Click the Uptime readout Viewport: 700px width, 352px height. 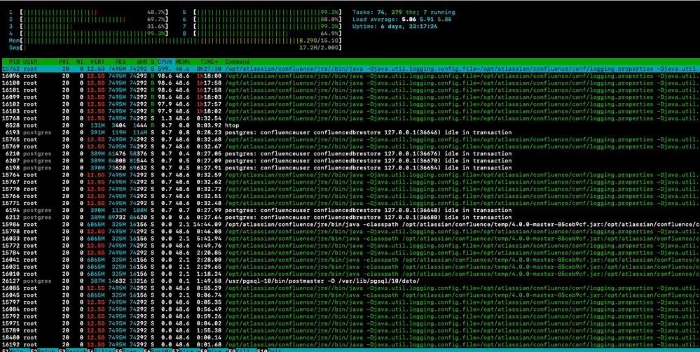click(394, 27)
